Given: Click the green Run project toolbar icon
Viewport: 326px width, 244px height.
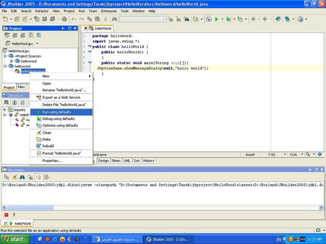Looking at the screenshot, I should point(216,20).
